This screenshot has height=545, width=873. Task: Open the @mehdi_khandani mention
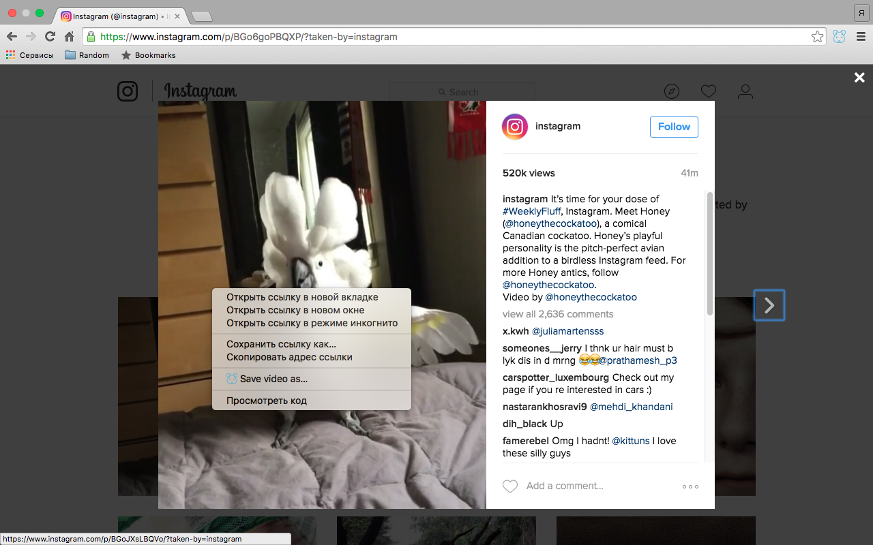(632, 407)
